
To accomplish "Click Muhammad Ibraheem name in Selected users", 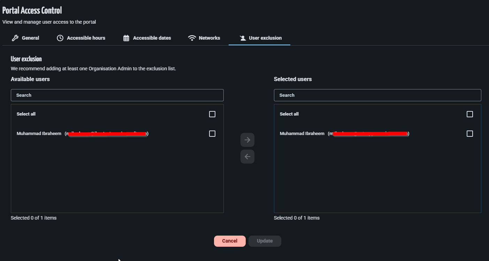I will [302, 134].
